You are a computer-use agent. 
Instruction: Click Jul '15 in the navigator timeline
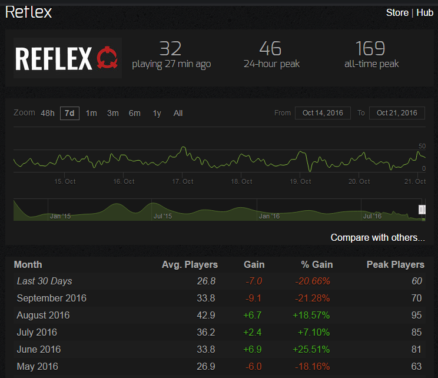pos(162,216)
